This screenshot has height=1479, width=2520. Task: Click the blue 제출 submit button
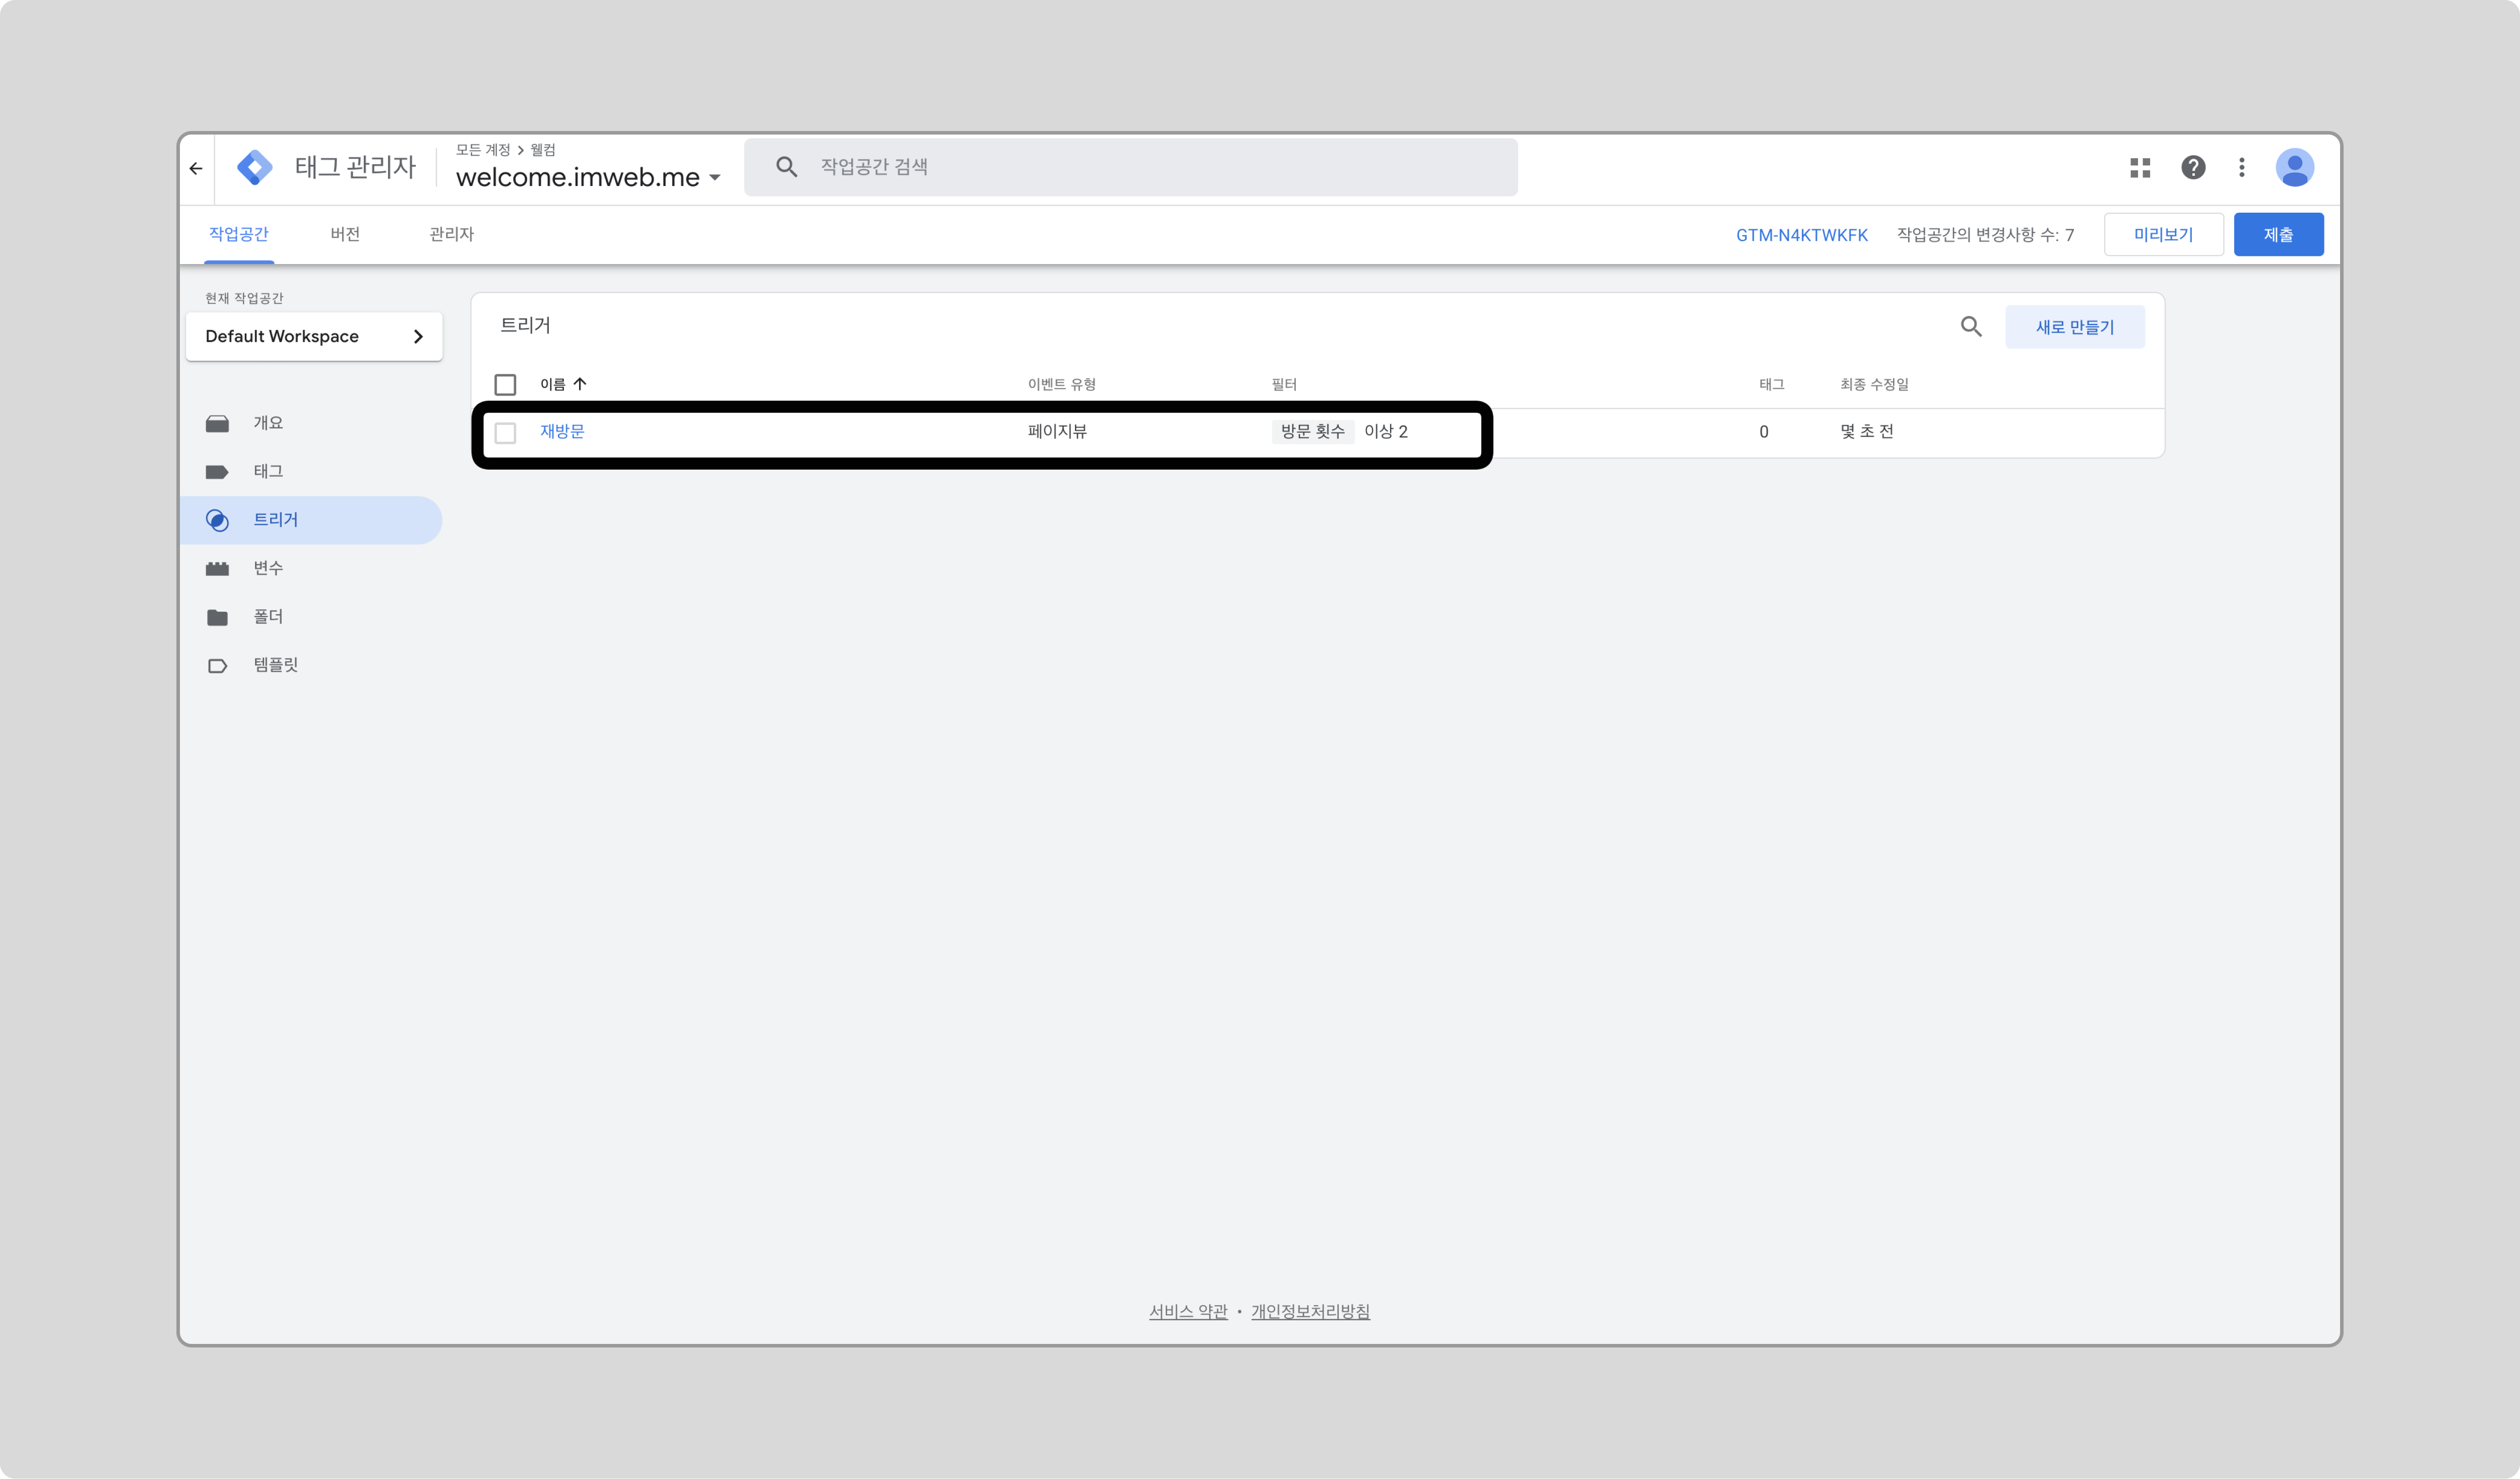2278,234
